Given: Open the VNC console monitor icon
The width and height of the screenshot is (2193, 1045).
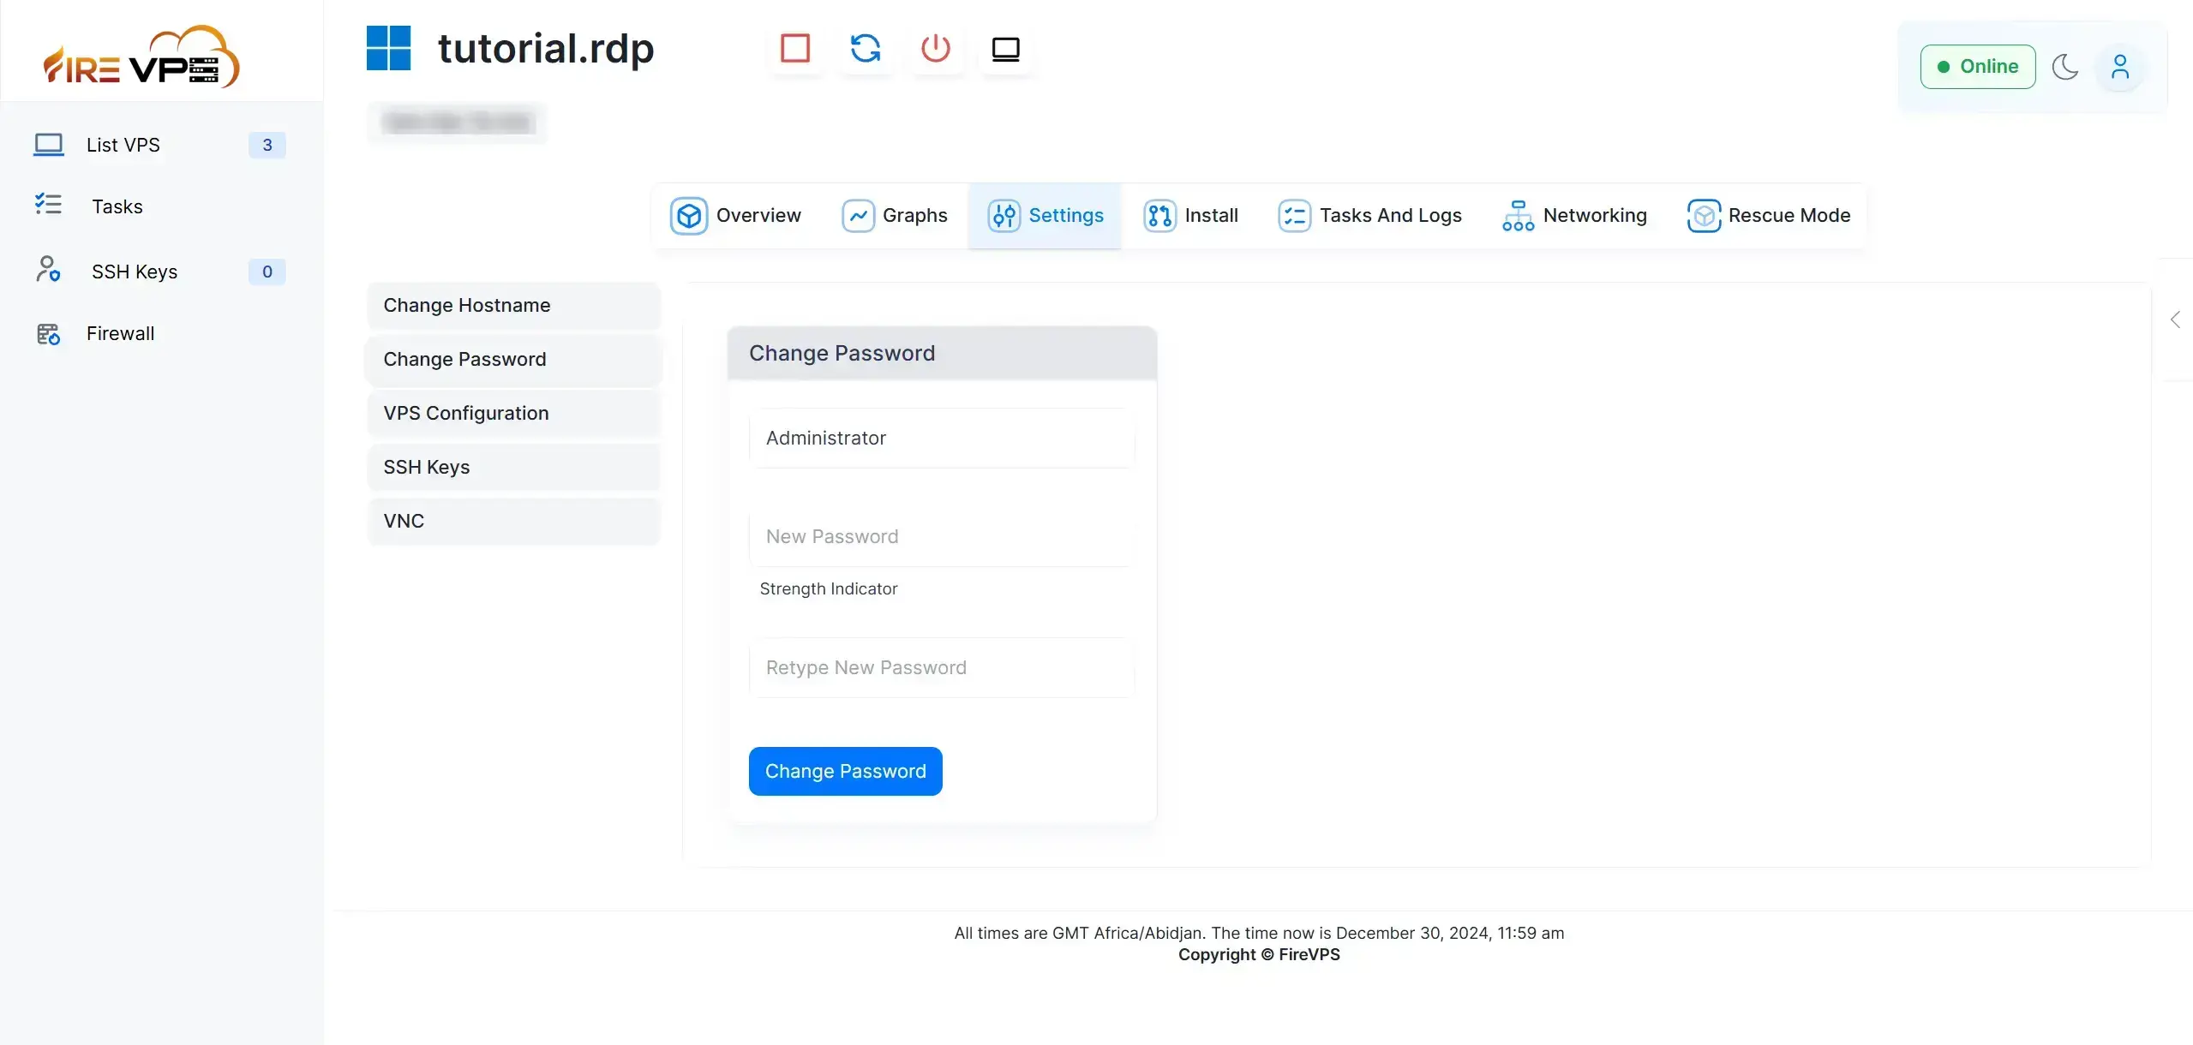Looking at the screenshot, I should [x=1005, y=49].
